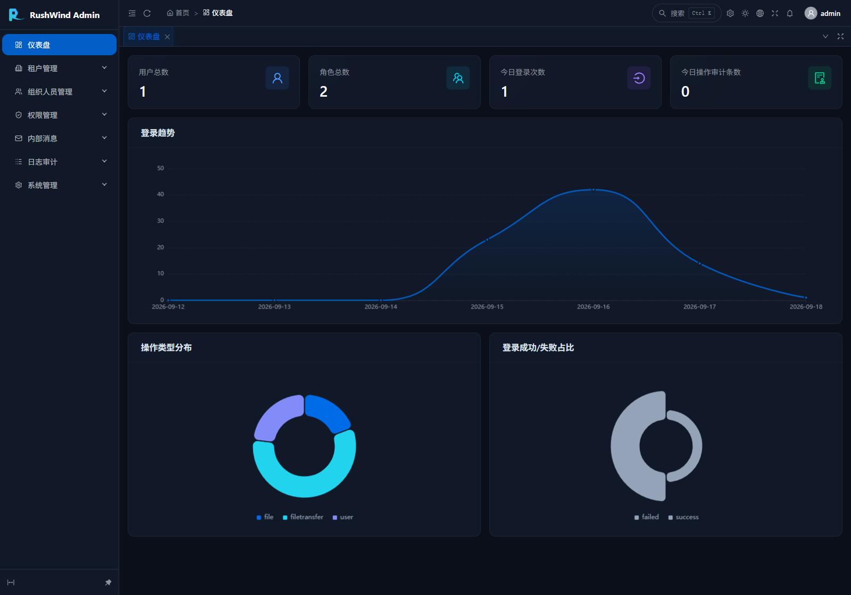851x595 pixels.
Task: Toggle success legend entry
Action: [683, 517]
